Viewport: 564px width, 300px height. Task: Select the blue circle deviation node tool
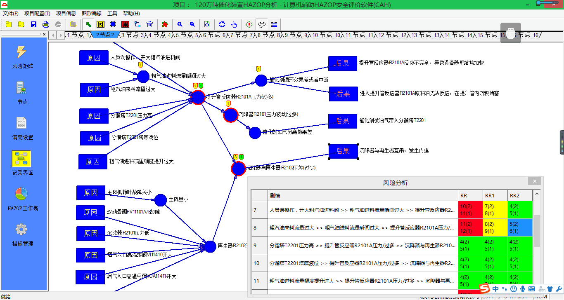113,24
